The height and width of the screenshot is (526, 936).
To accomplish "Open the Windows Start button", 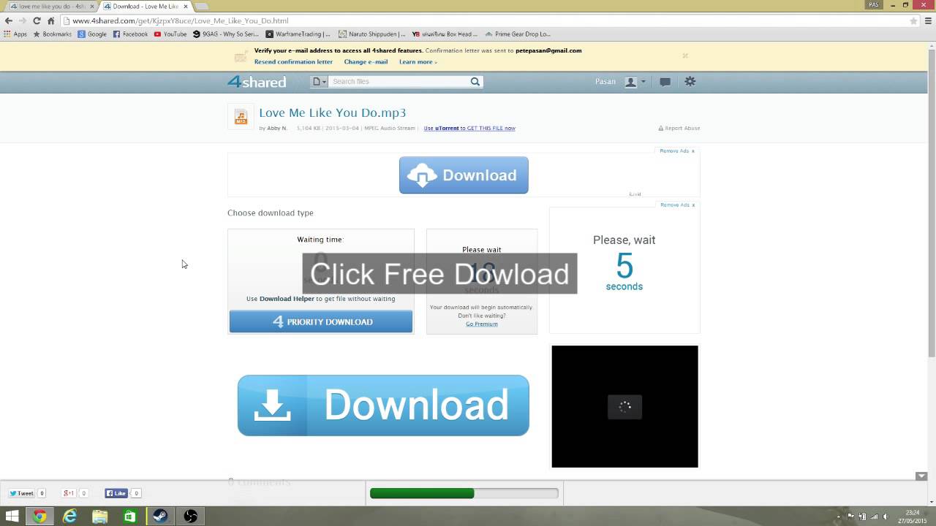I will coord(12,517).
